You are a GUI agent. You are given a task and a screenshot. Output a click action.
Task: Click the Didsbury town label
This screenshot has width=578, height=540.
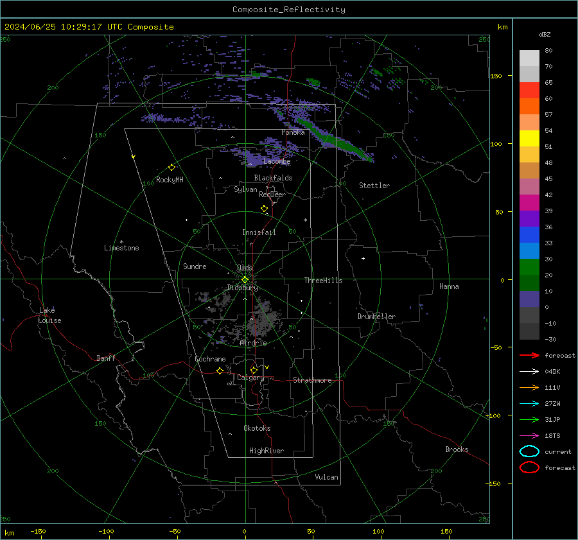[242, 288]
